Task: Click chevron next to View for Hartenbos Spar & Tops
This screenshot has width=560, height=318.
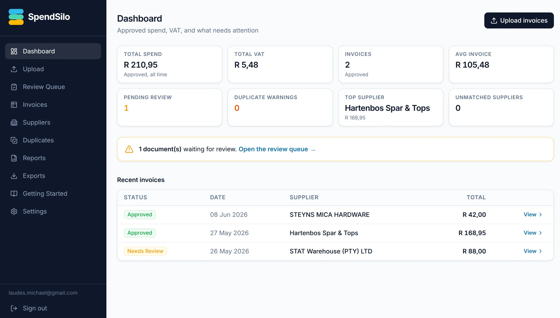Action: (x=540, y=233)
